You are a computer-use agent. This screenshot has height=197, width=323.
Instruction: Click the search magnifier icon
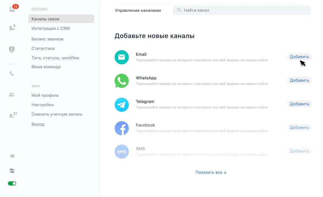(179, 10)
